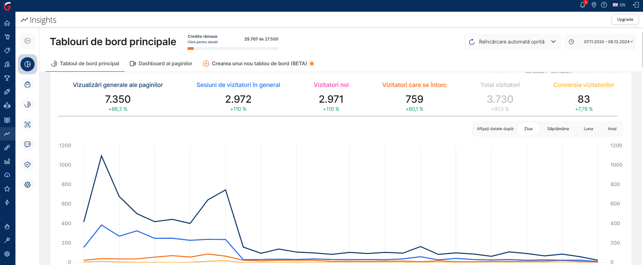Screen dimensions: 643x265
Task: Show data by Ziua
Action: coord(528,129)
